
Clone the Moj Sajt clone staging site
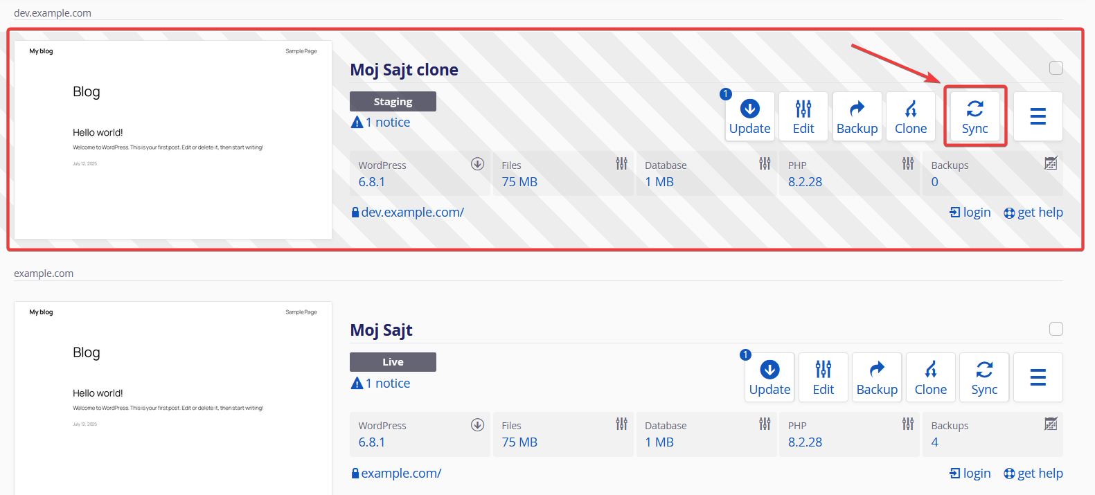(911, 116)
